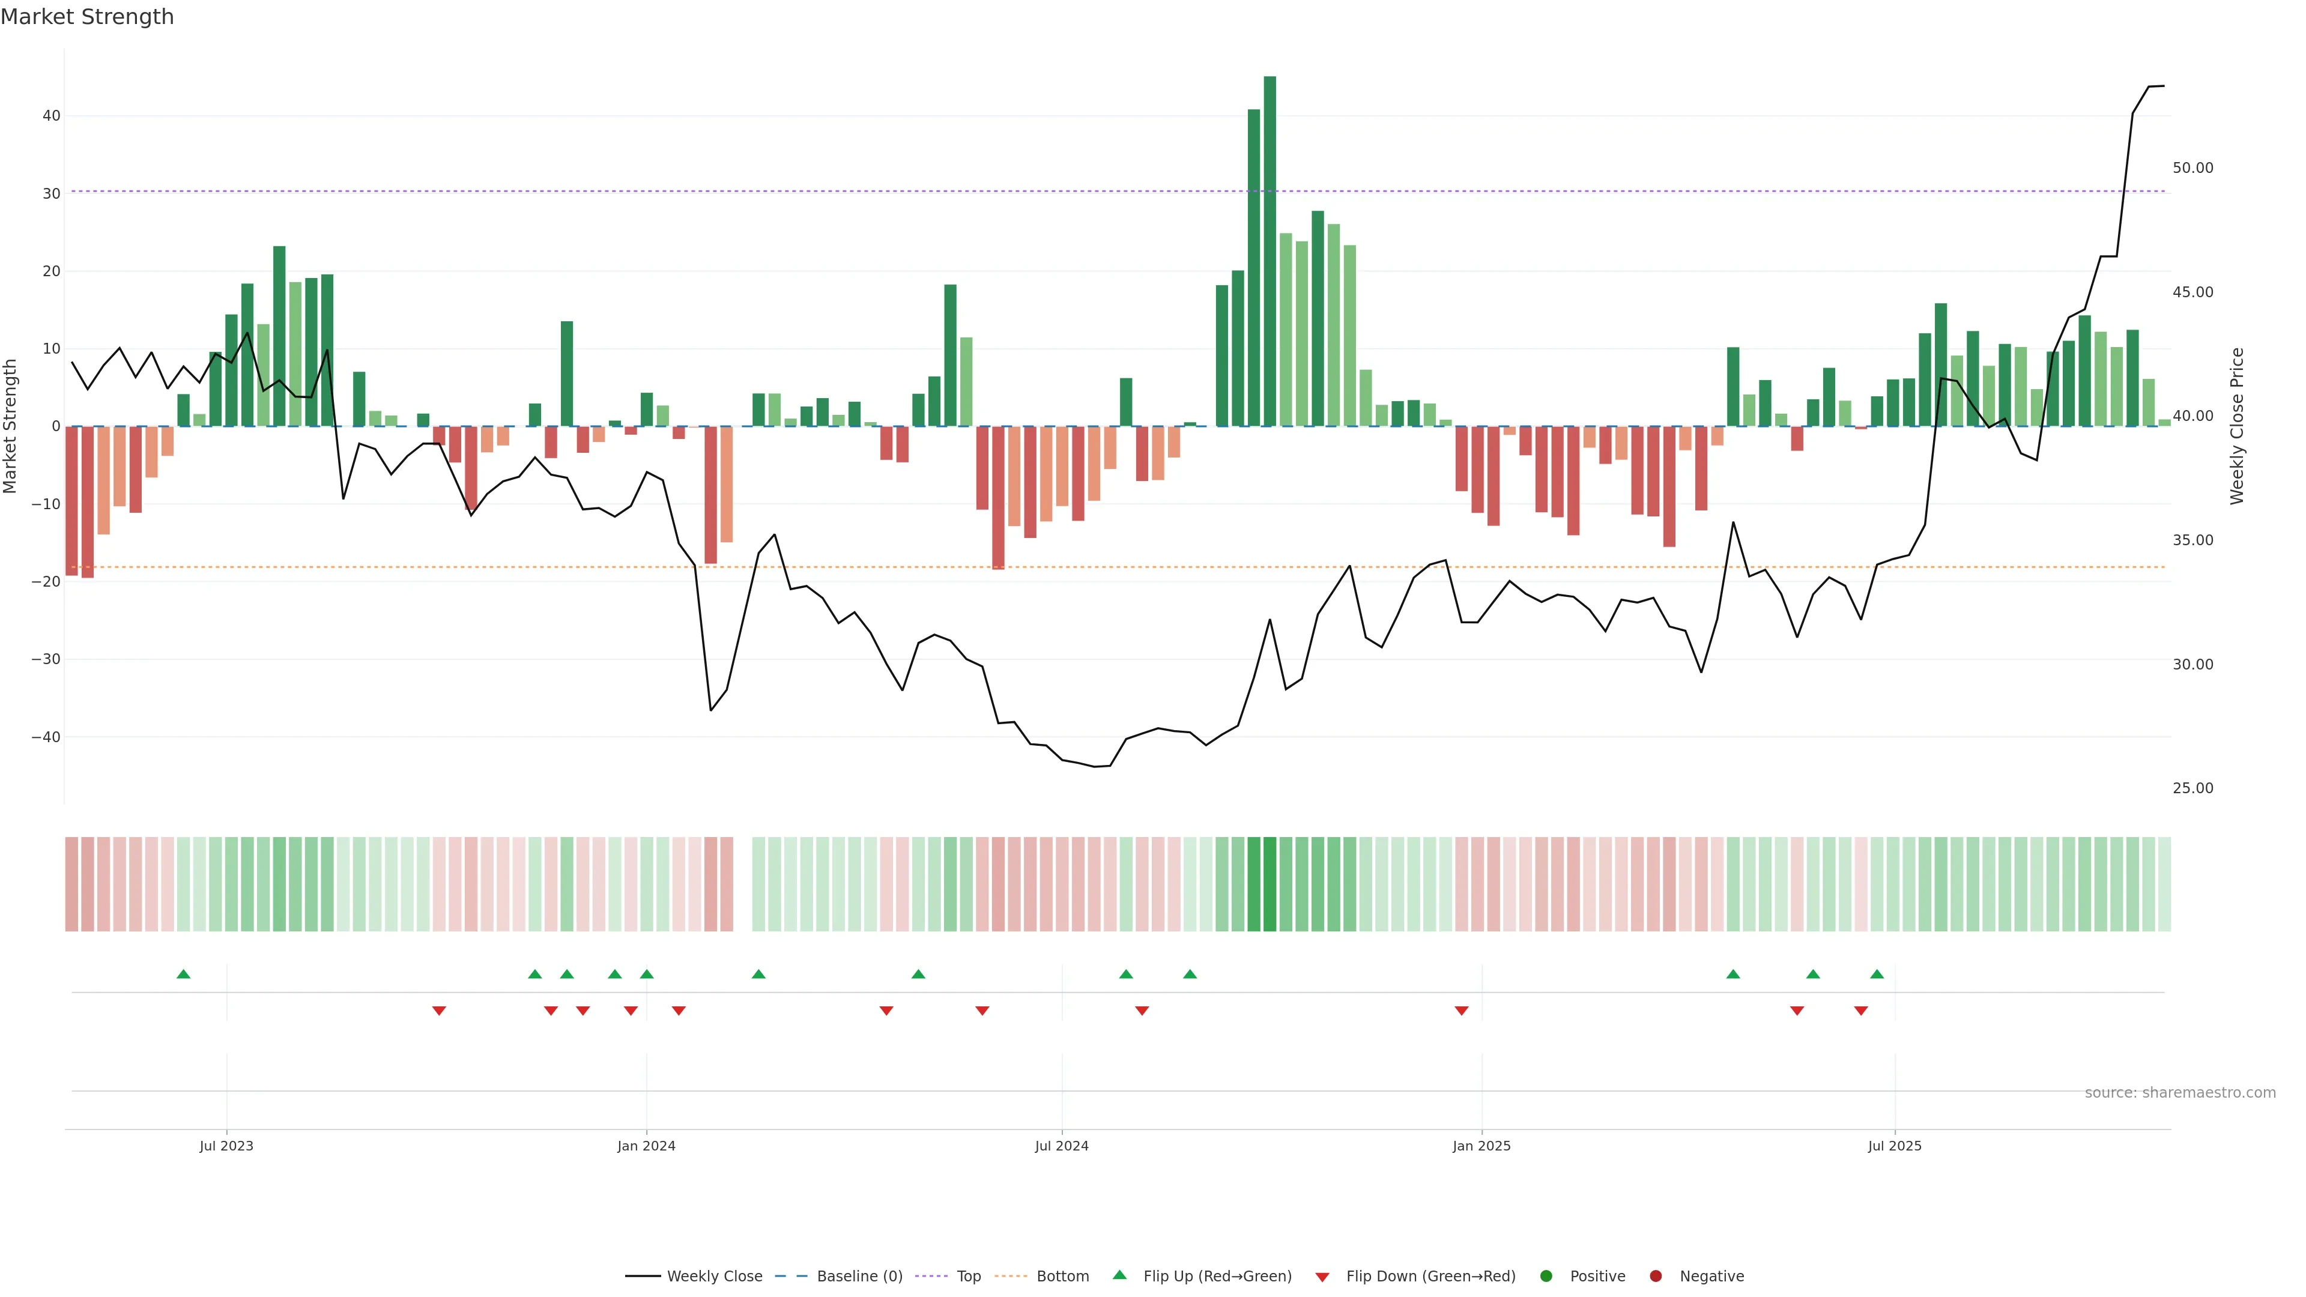The height and width of the screenshot is (1297, 2306).
Task: Click the darkest green heatmap strip cell
Action: 1270,884
